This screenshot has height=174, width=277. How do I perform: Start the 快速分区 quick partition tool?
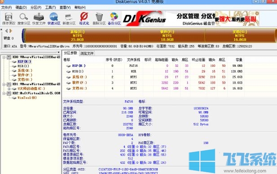coord(54,18)
